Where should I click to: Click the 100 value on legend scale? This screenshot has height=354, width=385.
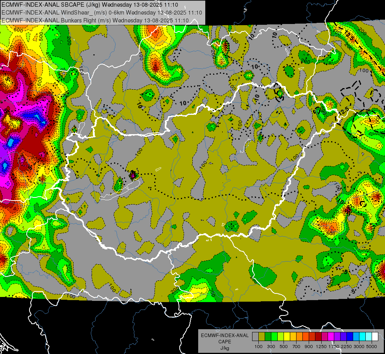(258, 347)
